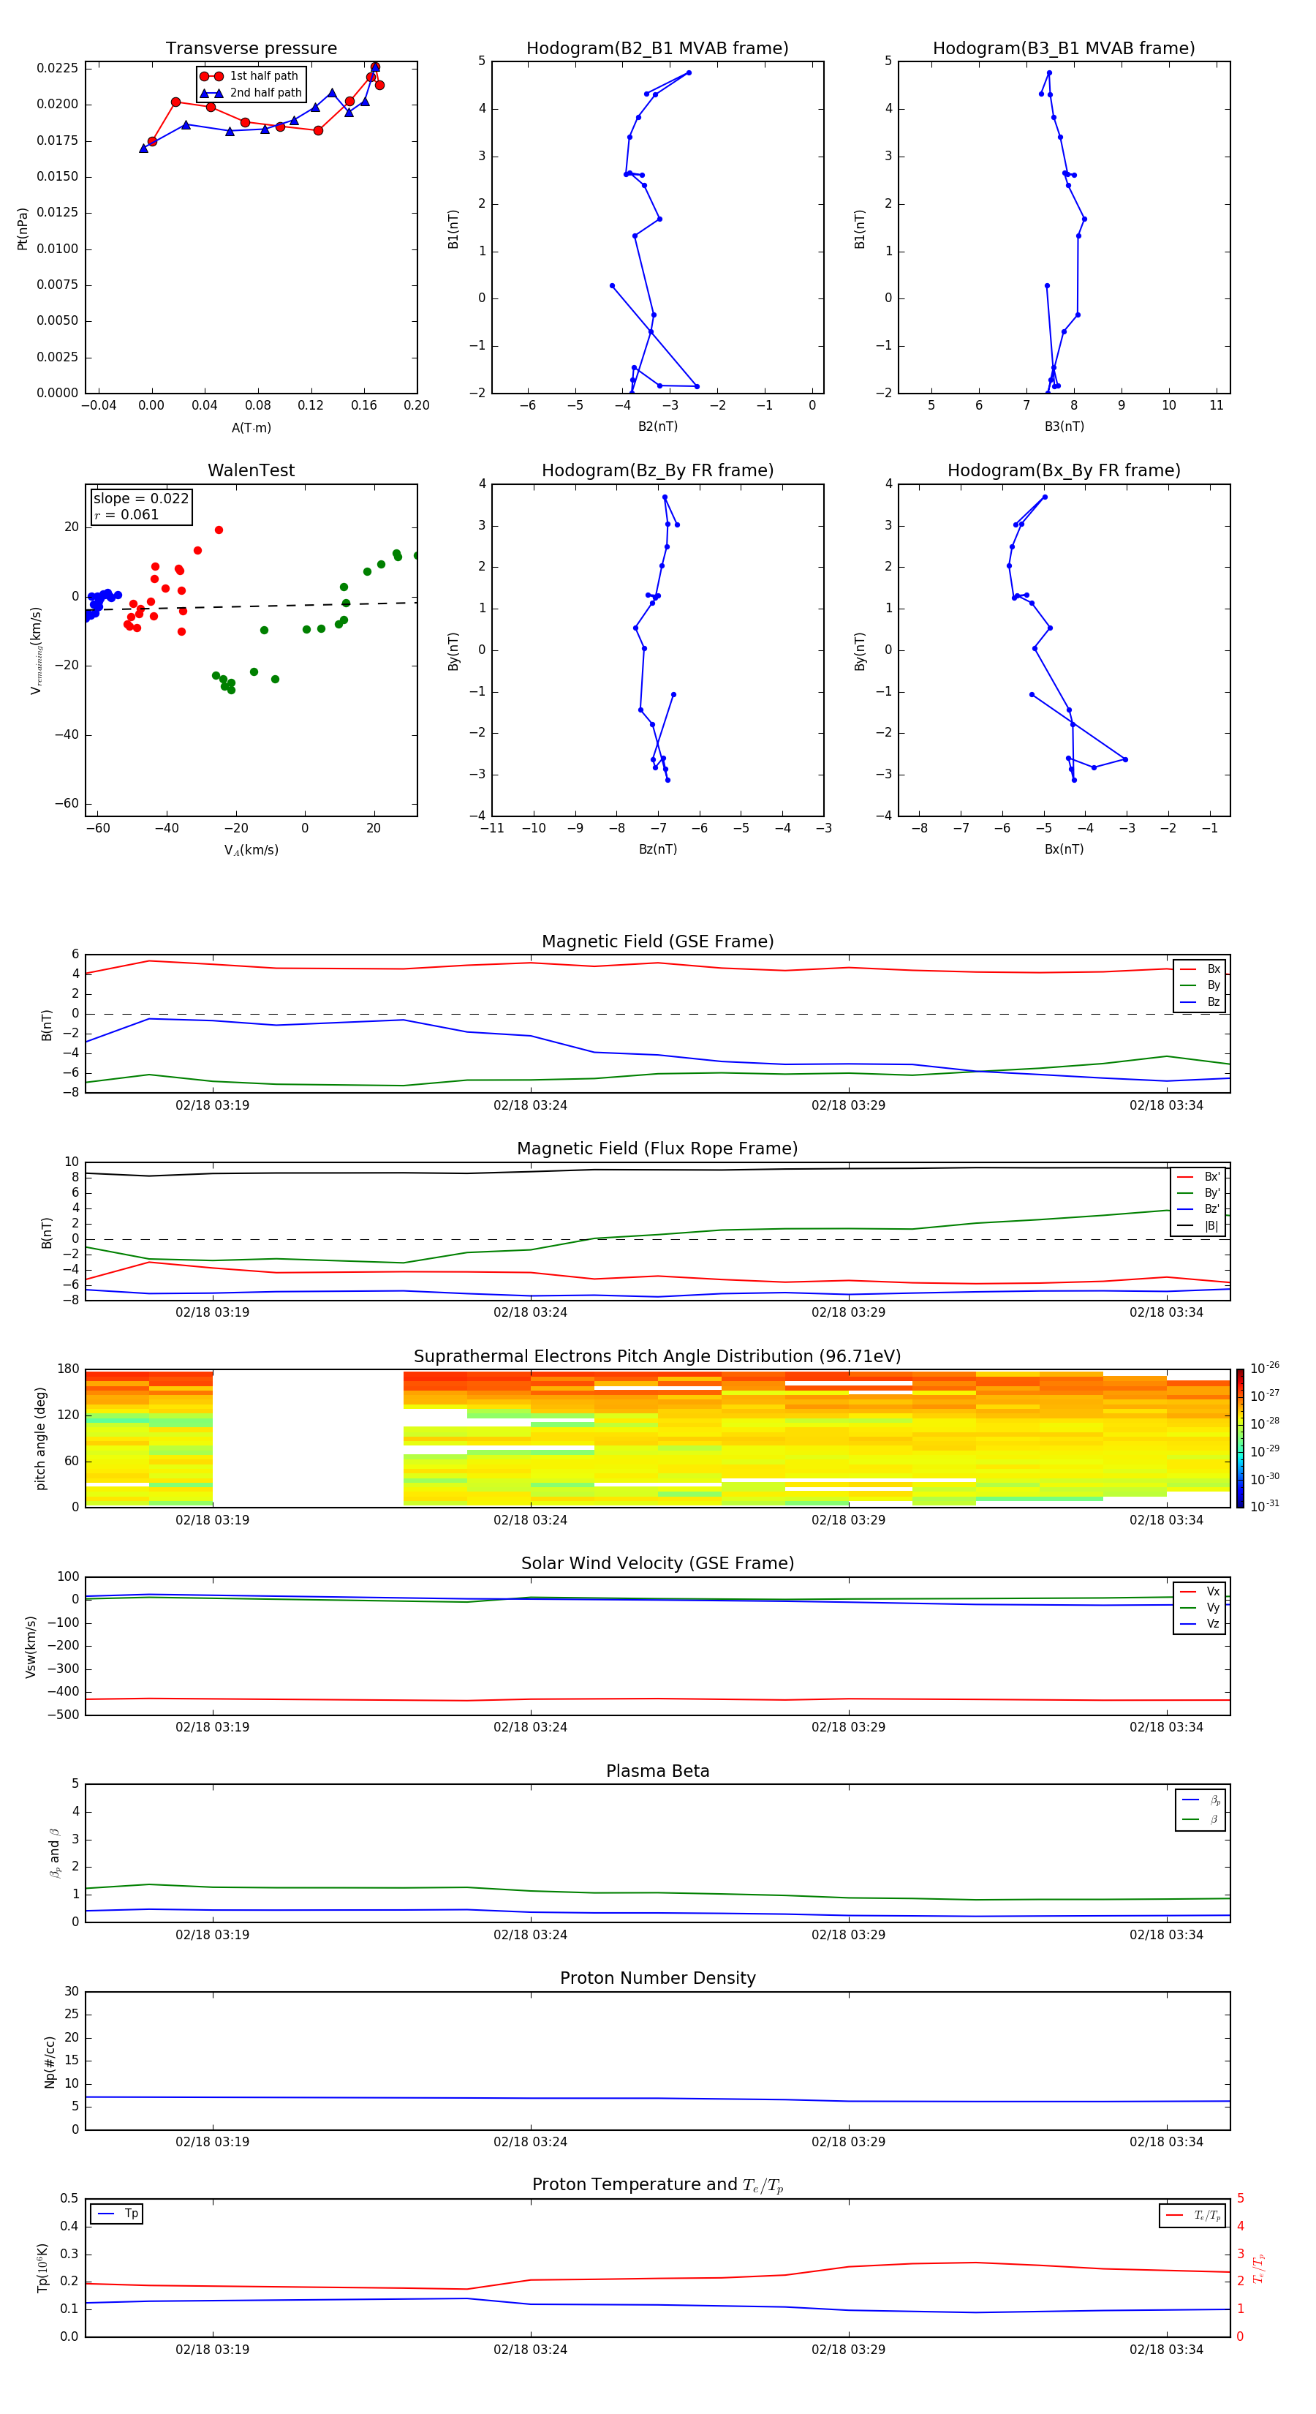The image size is (1316, 2414).
Task: Click the 'Bx(nT)' x-axis label
Action: (x=1064, y=849)
